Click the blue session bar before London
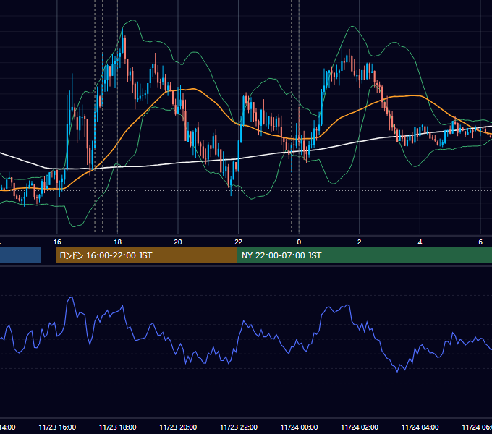The image size is (492, 434). (20, 255)
